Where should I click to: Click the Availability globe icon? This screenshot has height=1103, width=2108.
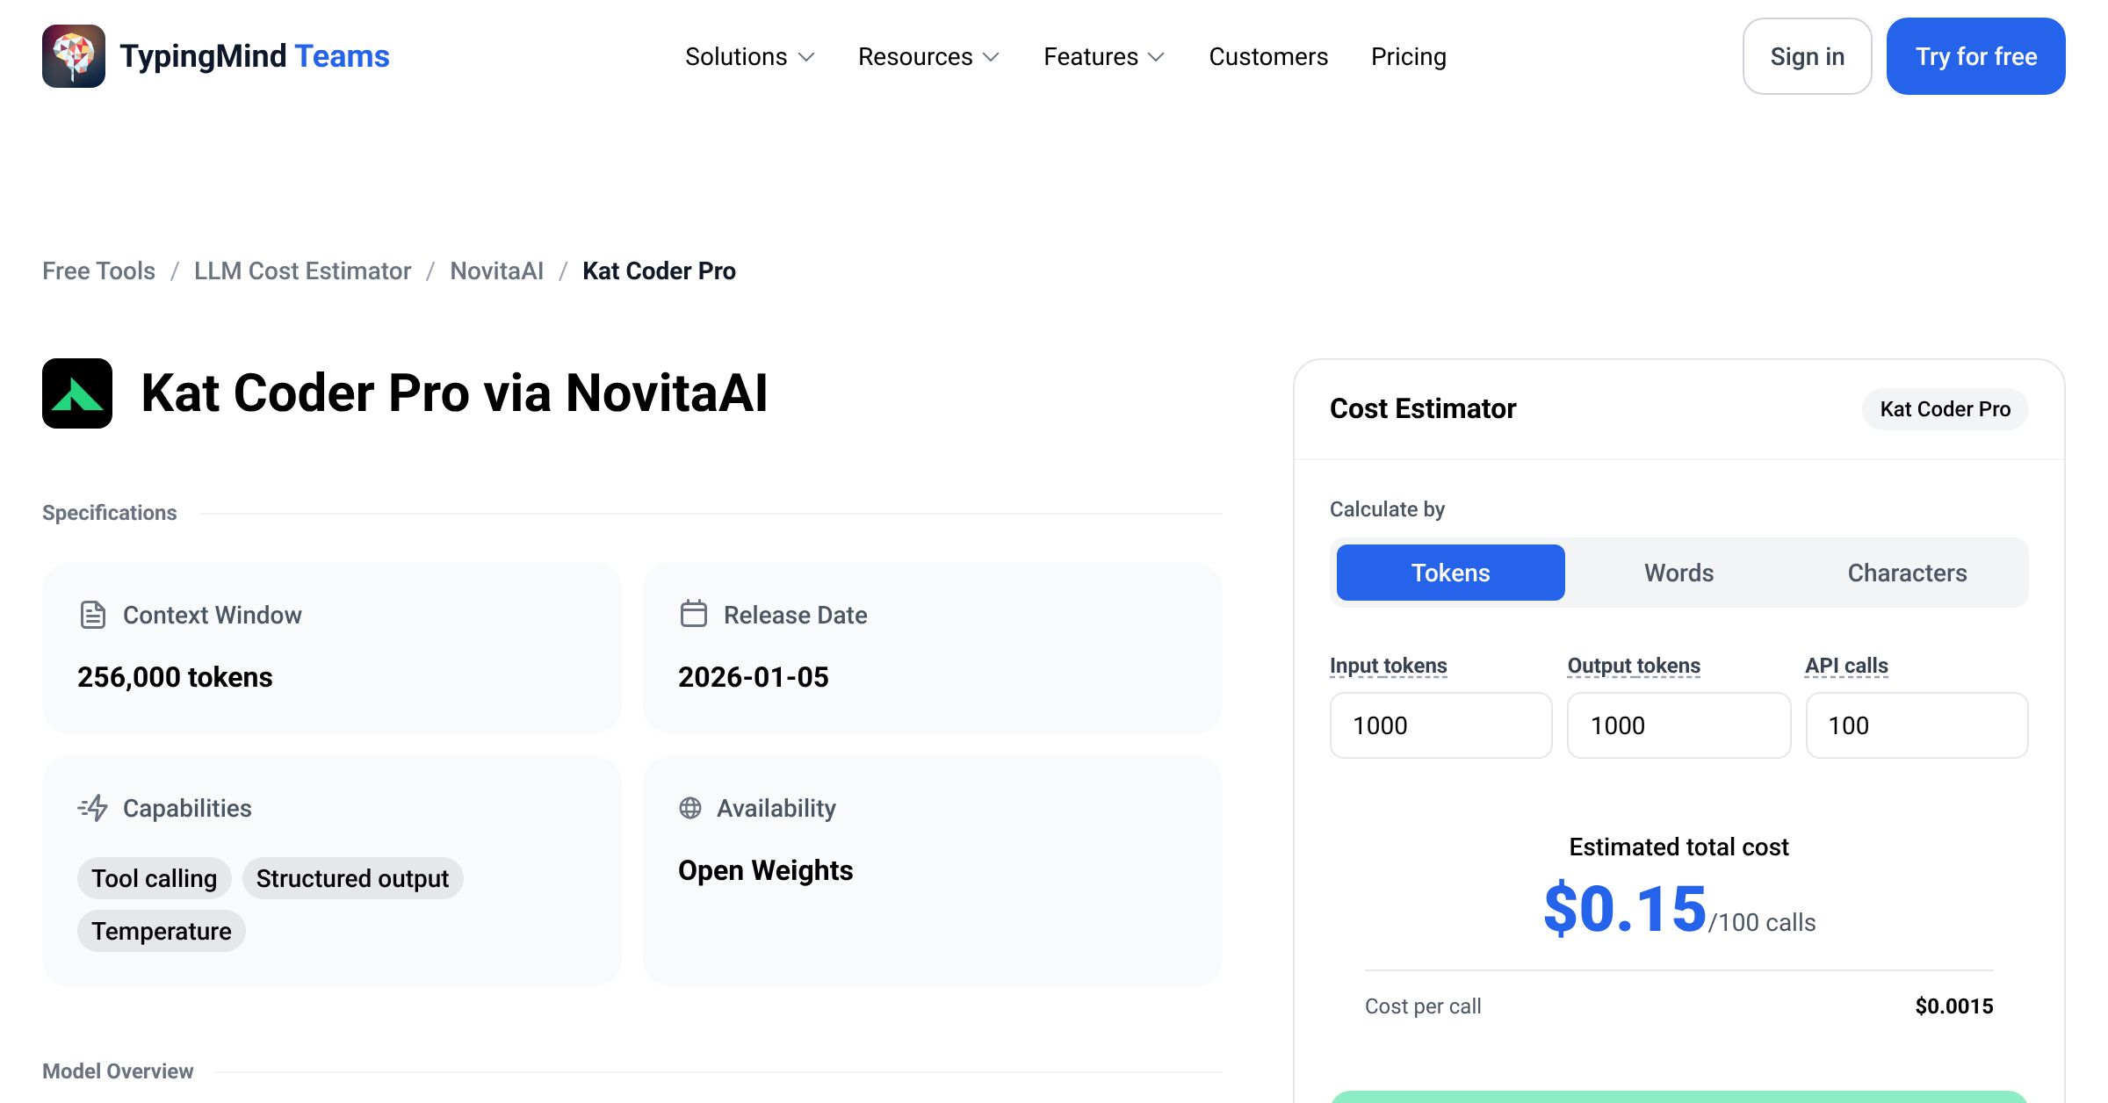[x=690, y=808]
